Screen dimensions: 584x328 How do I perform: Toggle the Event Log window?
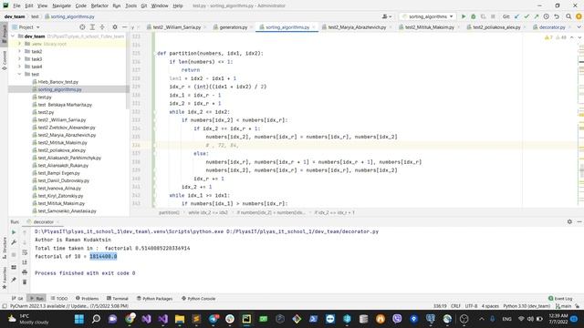tap(560, 298)
